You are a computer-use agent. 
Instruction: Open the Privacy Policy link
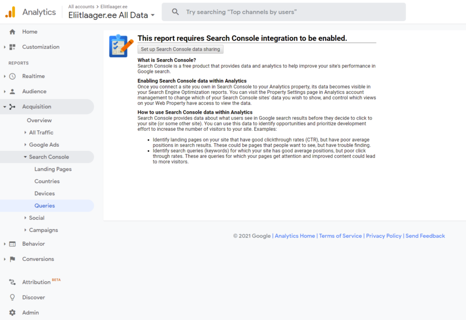tap(383, 236)
